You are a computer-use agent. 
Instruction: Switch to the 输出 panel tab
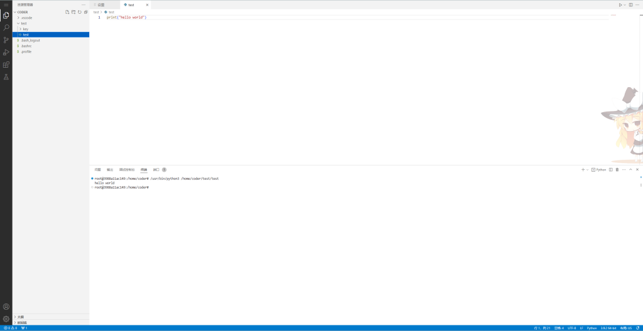(x=110, y=169)
